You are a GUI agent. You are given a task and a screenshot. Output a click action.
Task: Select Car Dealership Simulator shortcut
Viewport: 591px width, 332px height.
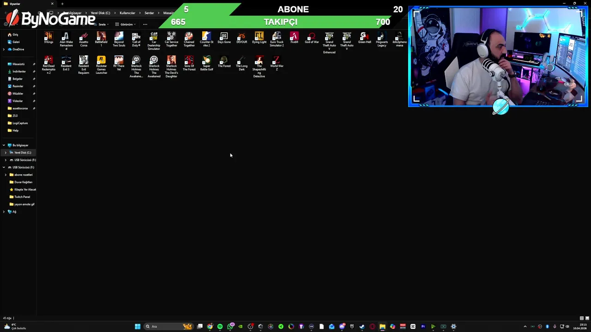154,41
